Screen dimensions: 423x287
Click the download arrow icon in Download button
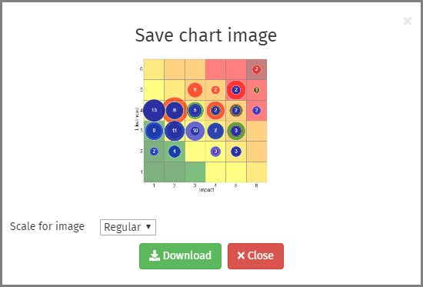click(155, 255)
